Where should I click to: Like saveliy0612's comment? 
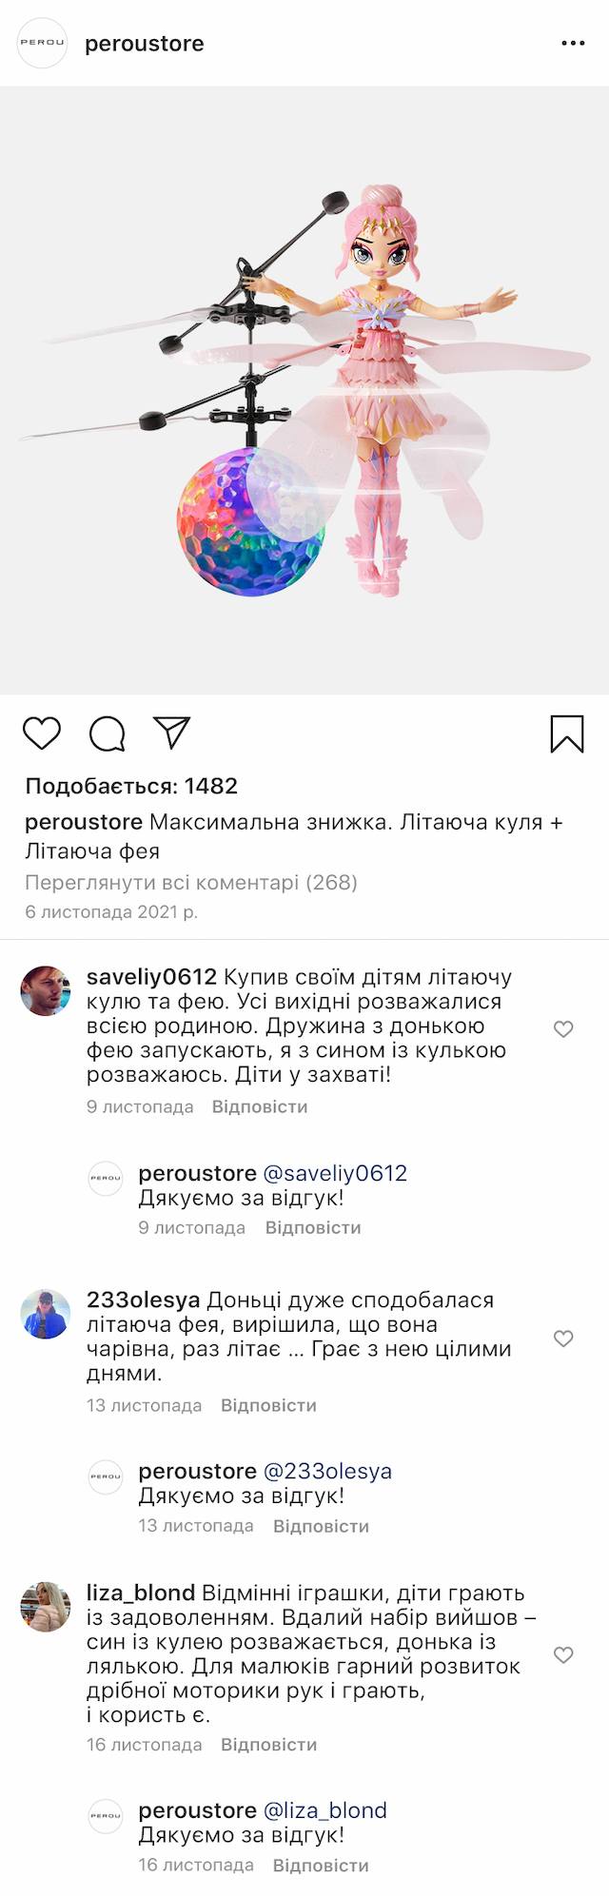click(563, 1028)
